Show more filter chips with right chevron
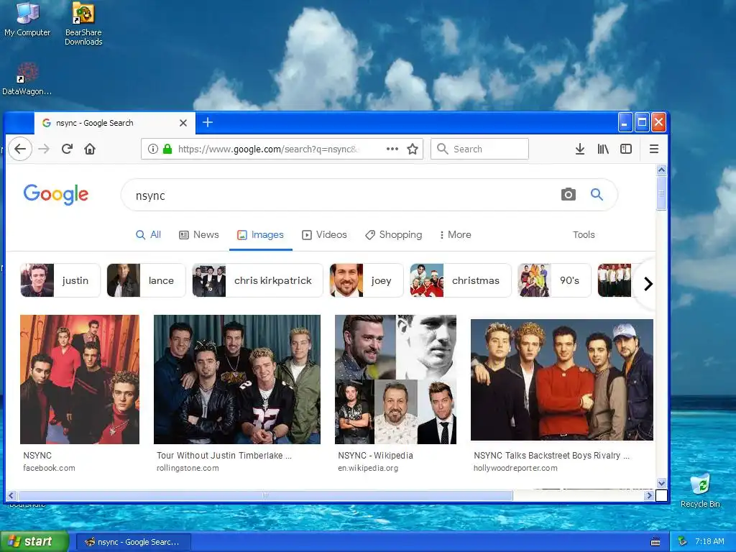 (648, 283)
